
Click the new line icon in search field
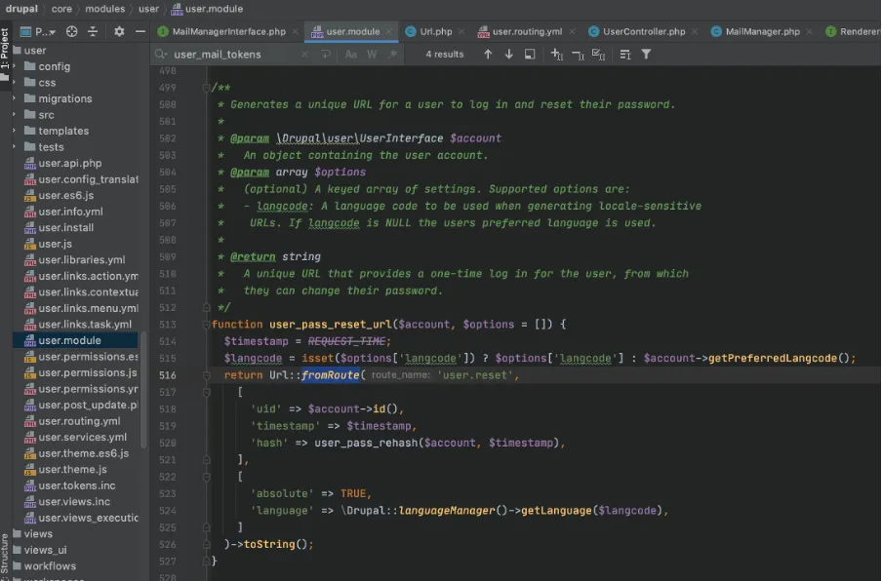click(x=326, y=55)
